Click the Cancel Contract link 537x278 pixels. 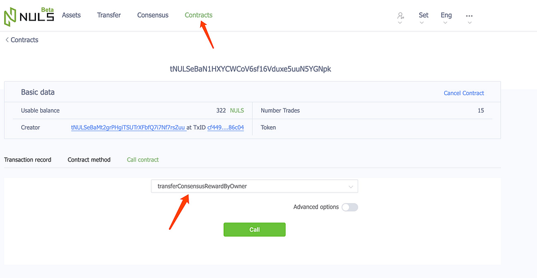(464, 93)
